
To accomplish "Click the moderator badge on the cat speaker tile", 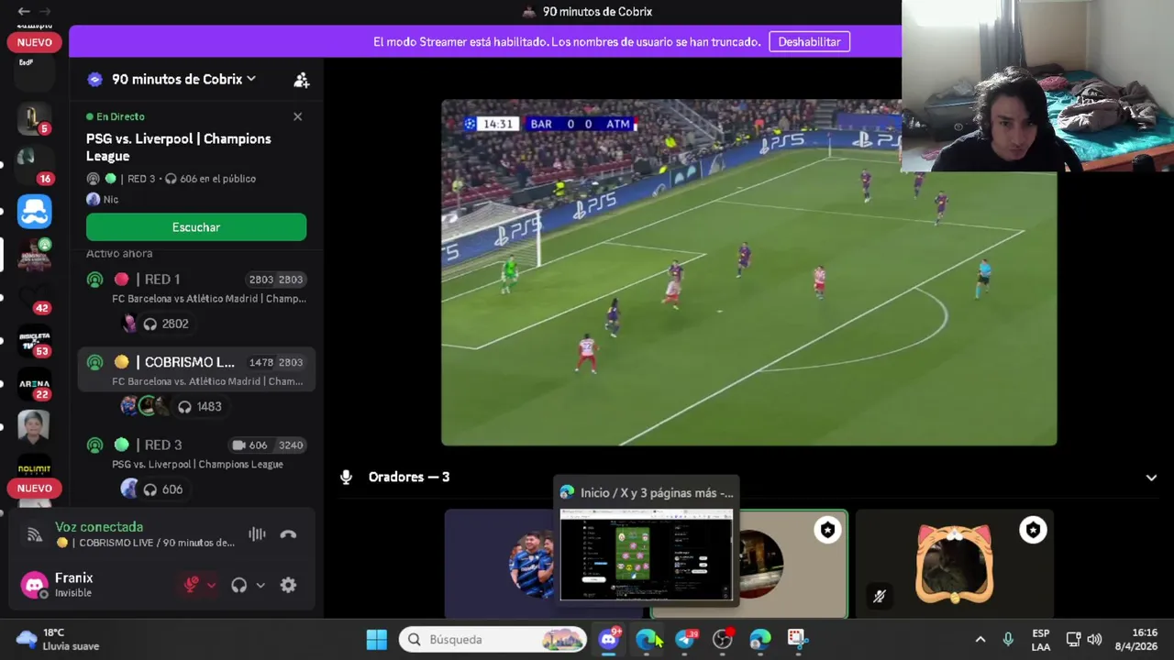I will pos(1033,530).
